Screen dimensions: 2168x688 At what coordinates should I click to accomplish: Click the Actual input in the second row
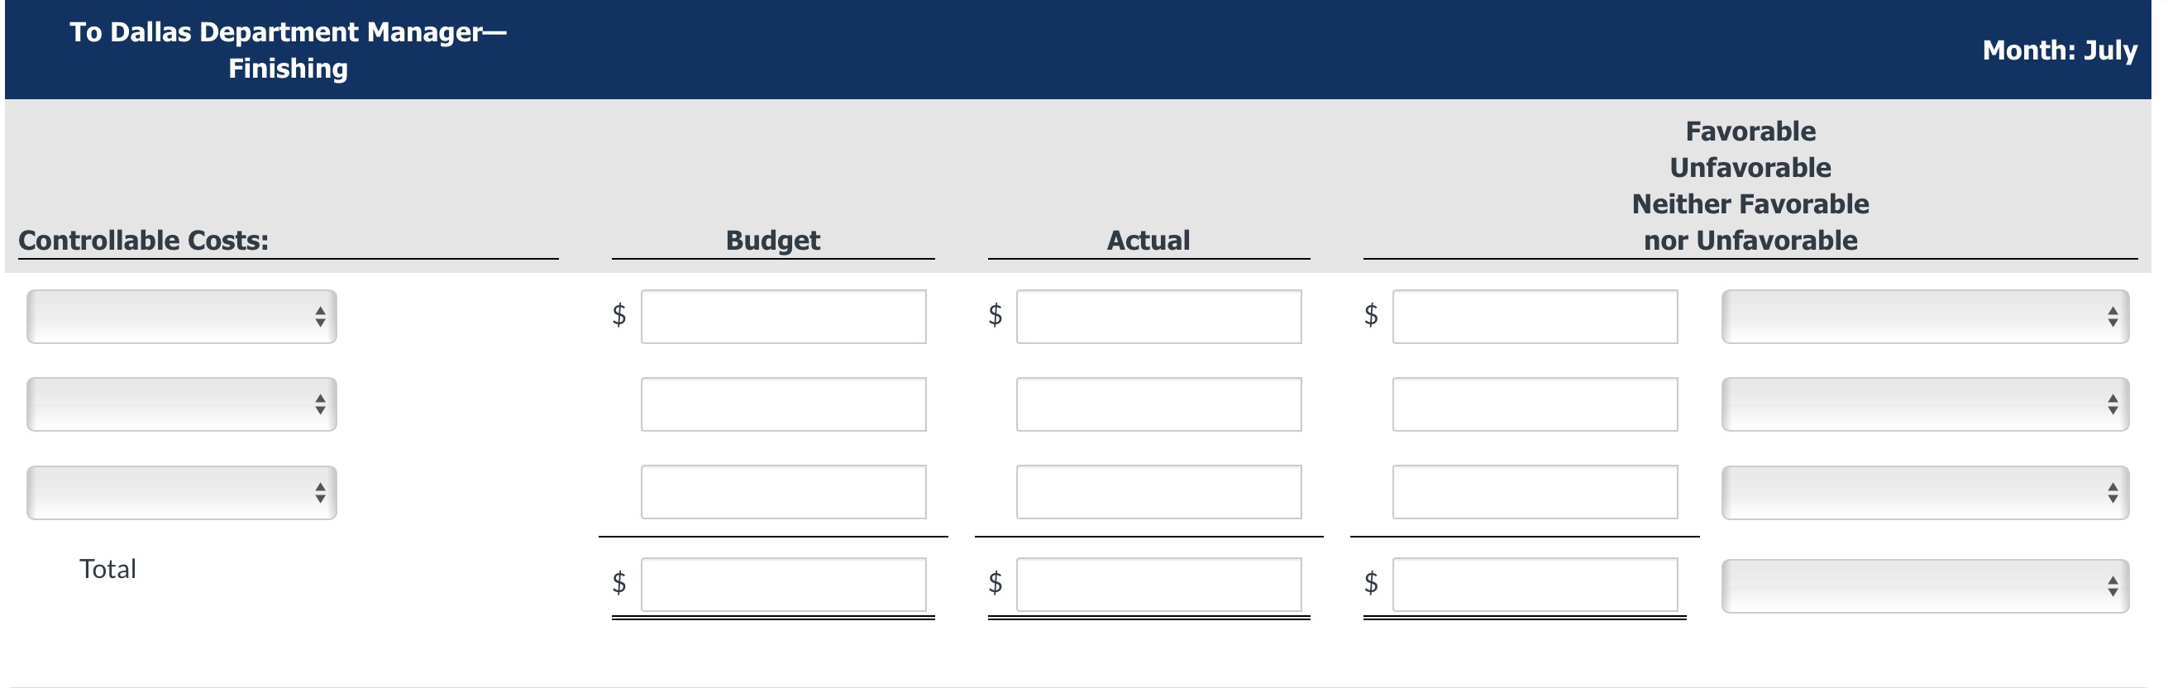coord(1158,404)
